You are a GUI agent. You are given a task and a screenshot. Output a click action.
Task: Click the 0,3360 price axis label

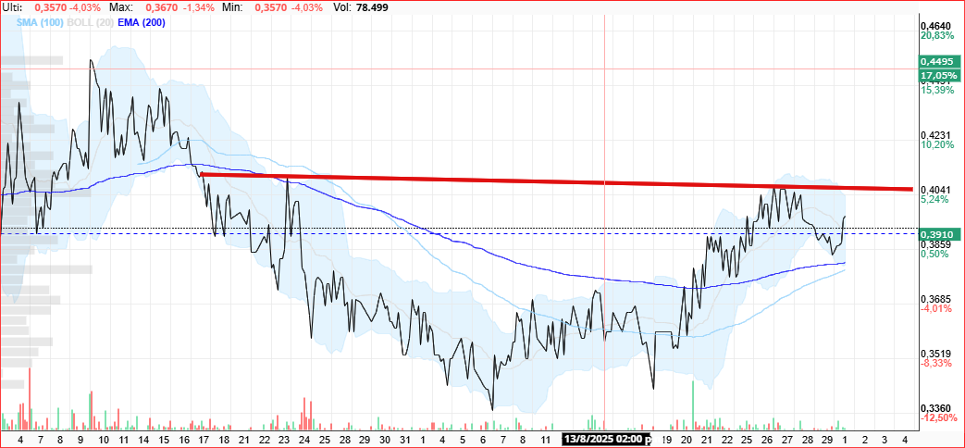tap(935, 408)
